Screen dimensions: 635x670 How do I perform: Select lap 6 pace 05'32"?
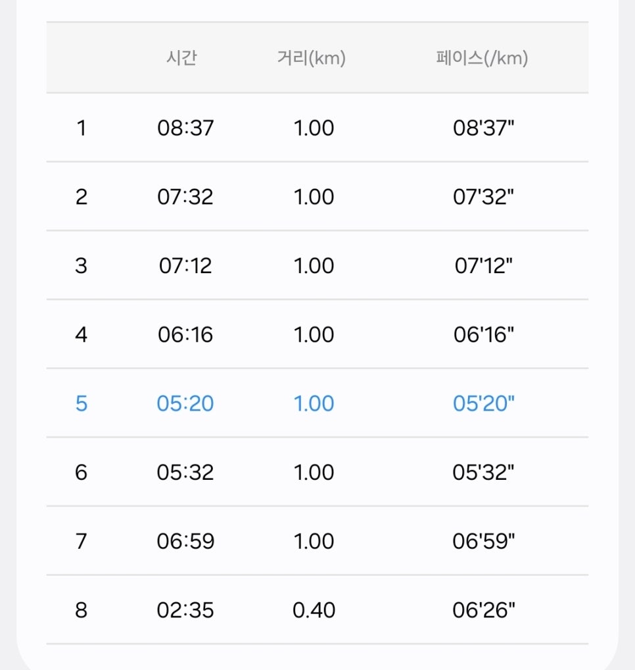click(x=484, y=472)
